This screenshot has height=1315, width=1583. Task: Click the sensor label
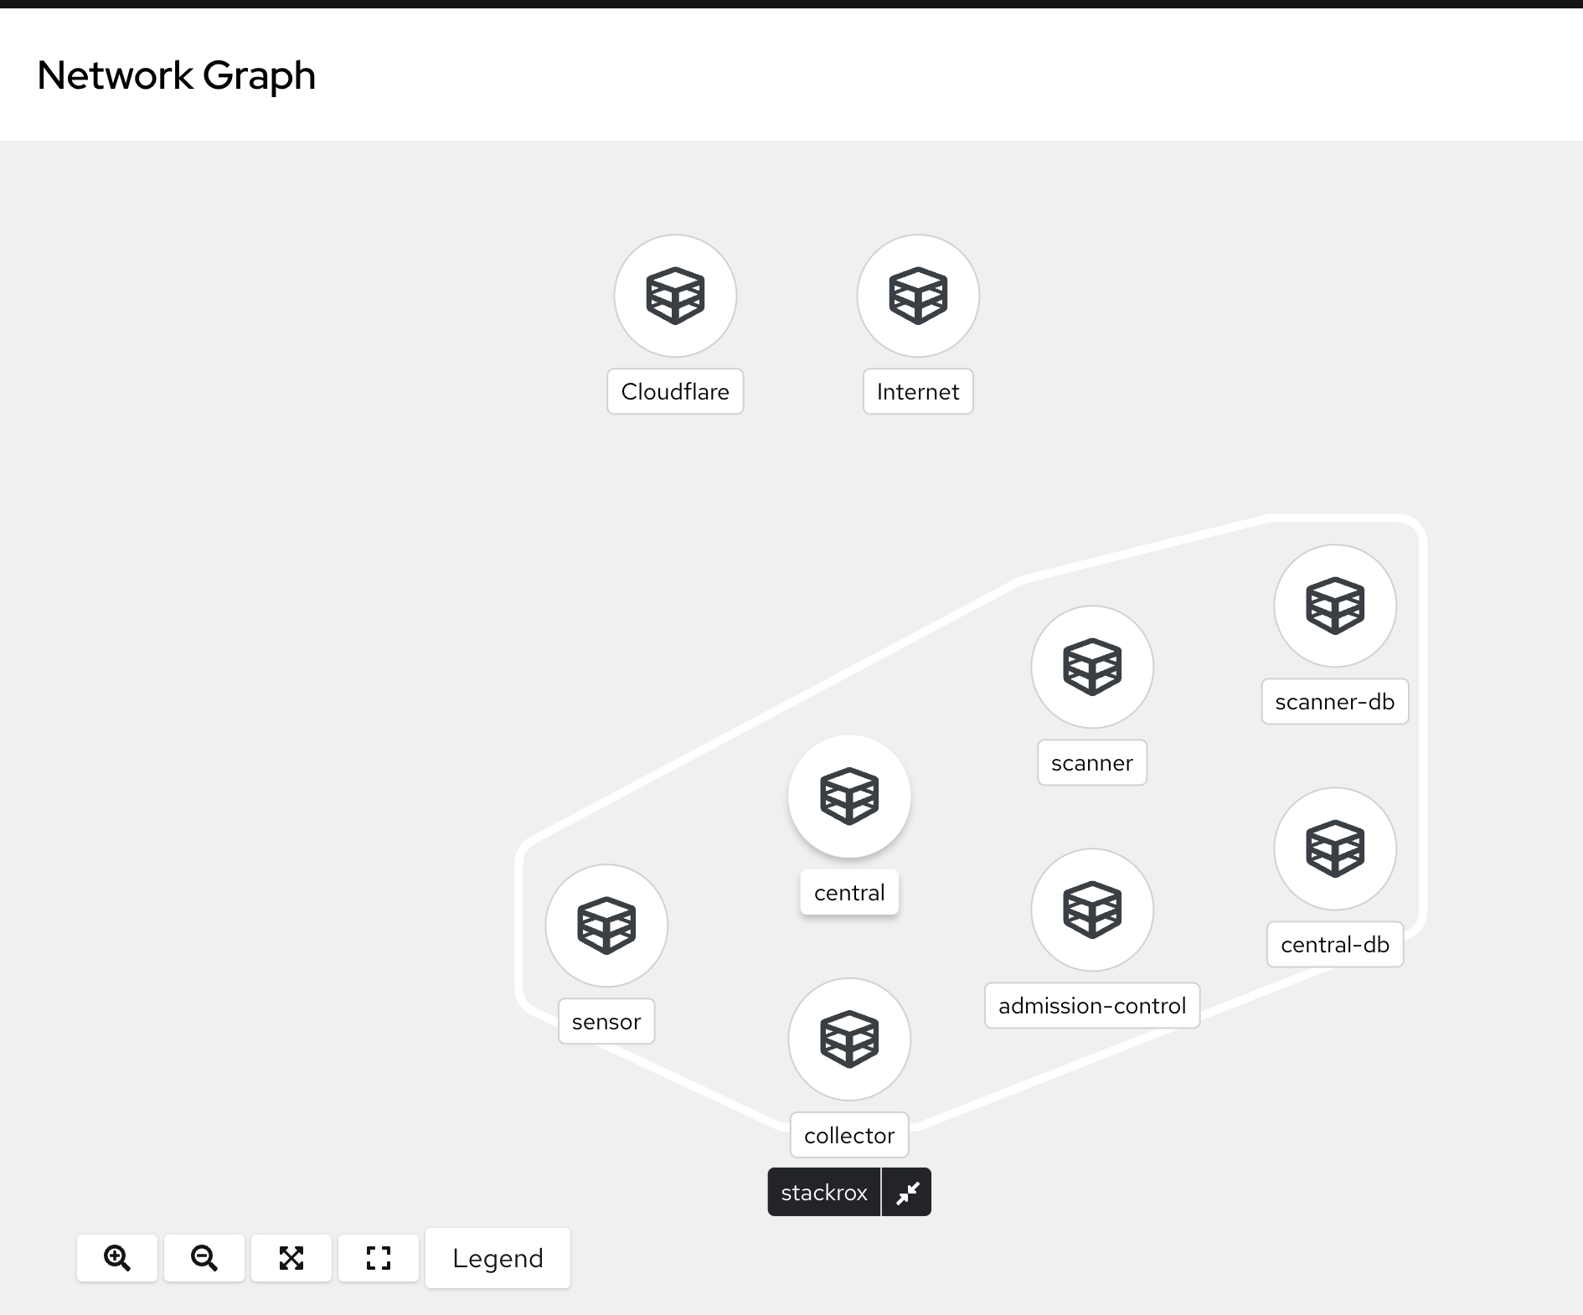(606, 1021)
